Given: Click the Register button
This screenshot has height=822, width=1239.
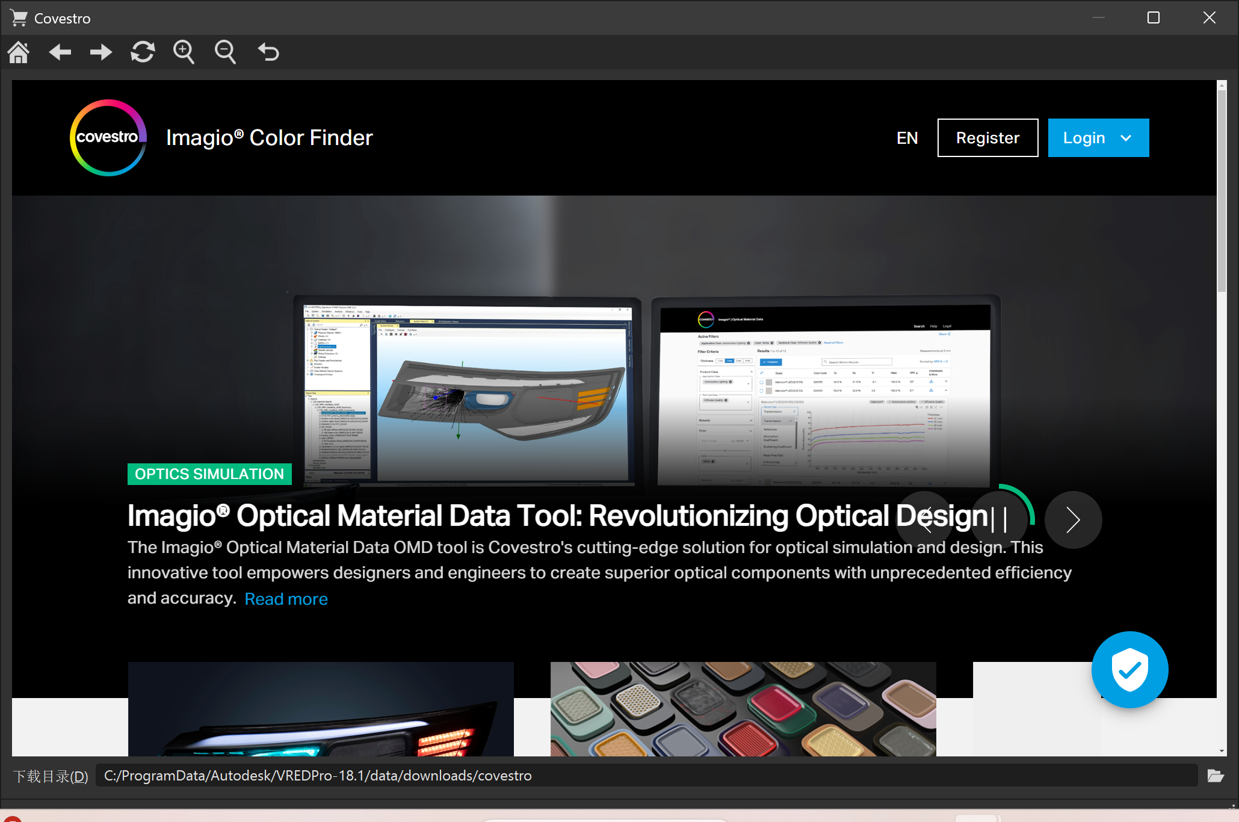Looking at the screenshot, I should pyautogui.click(x=987, y=138).
